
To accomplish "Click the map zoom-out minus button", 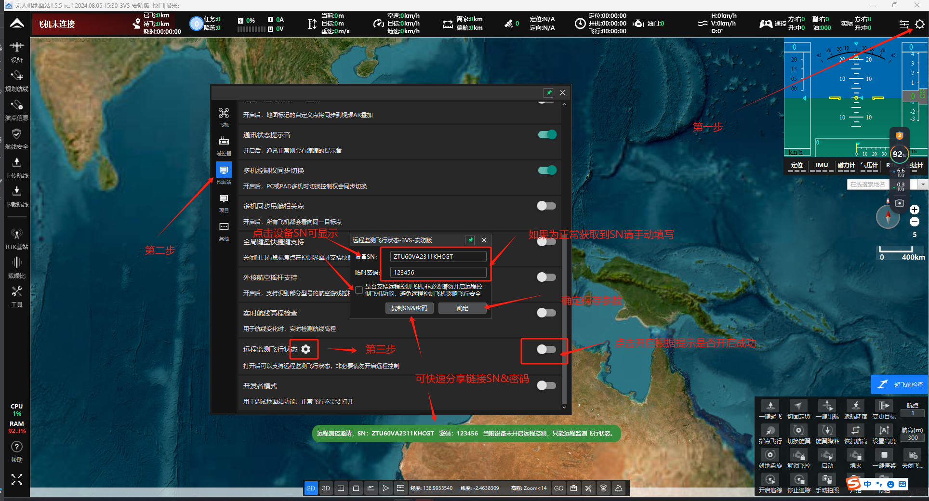I will [914, 222].
